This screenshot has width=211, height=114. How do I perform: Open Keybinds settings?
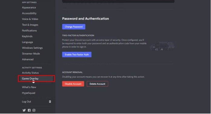27,36
